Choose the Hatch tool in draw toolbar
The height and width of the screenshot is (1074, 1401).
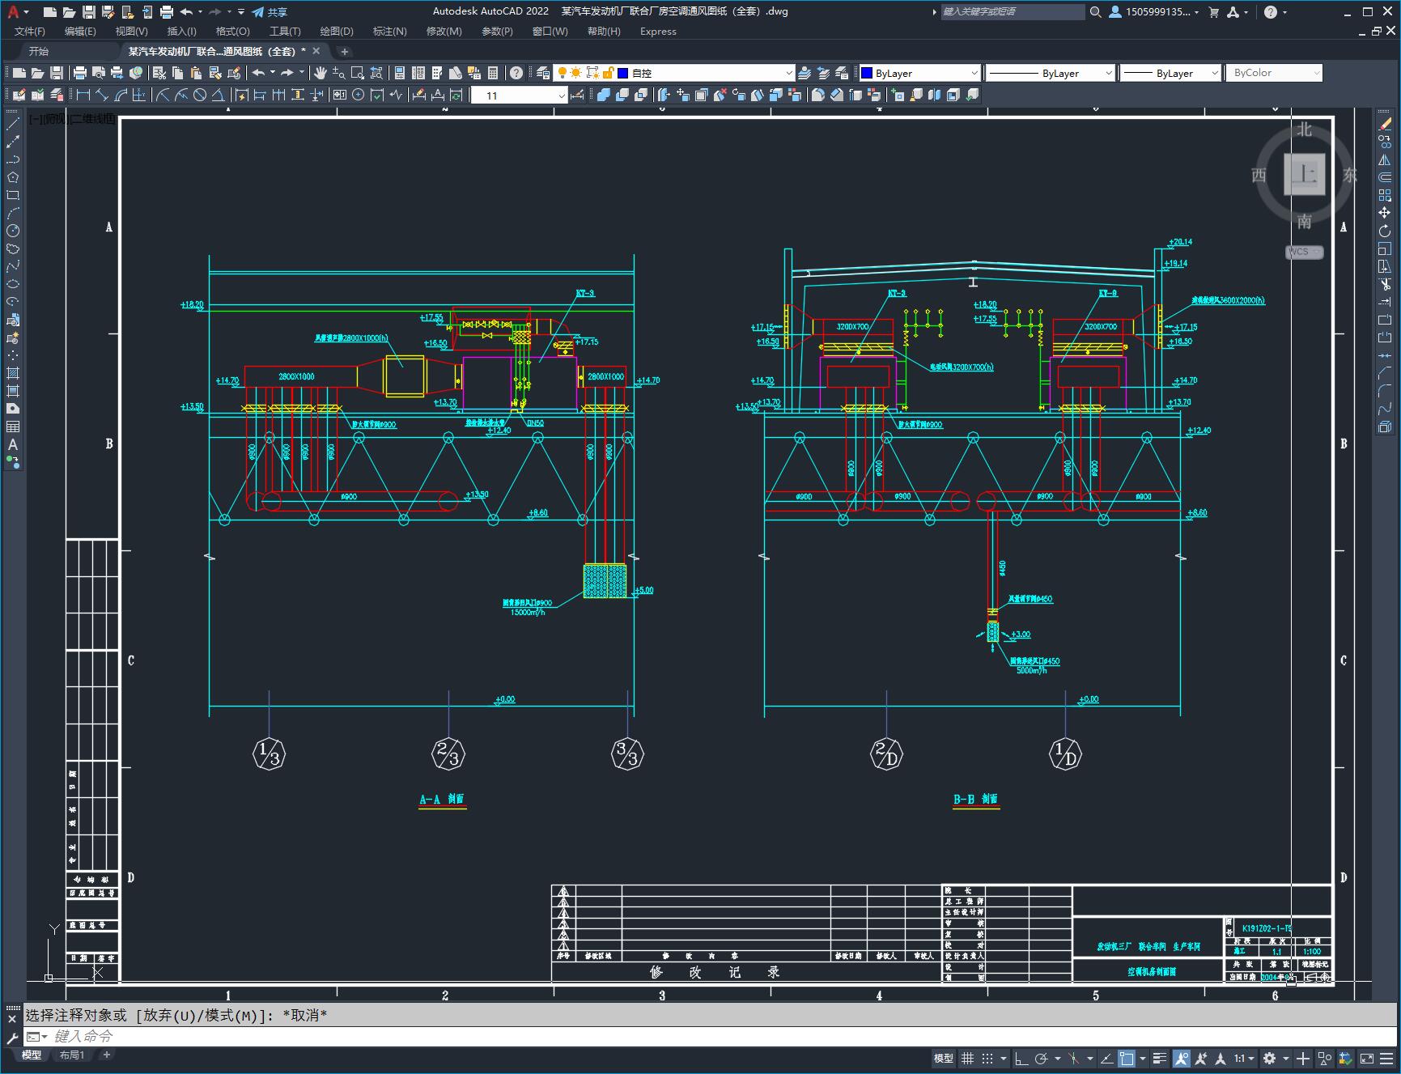click(13, 373)
